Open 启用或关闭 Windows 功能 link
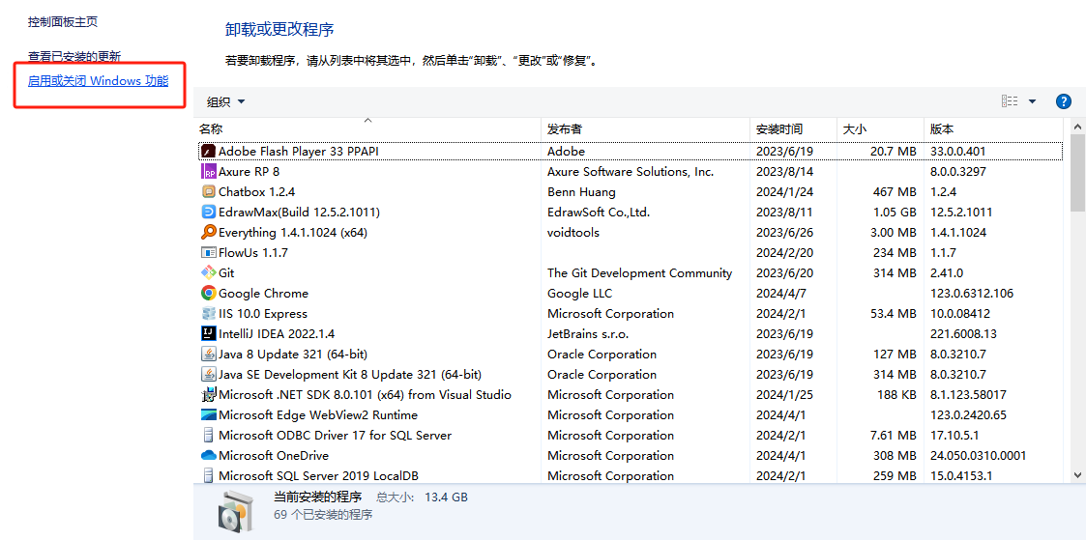This screenshot has width=1086, height=540. pyautogui.click(x=98, y=81)
